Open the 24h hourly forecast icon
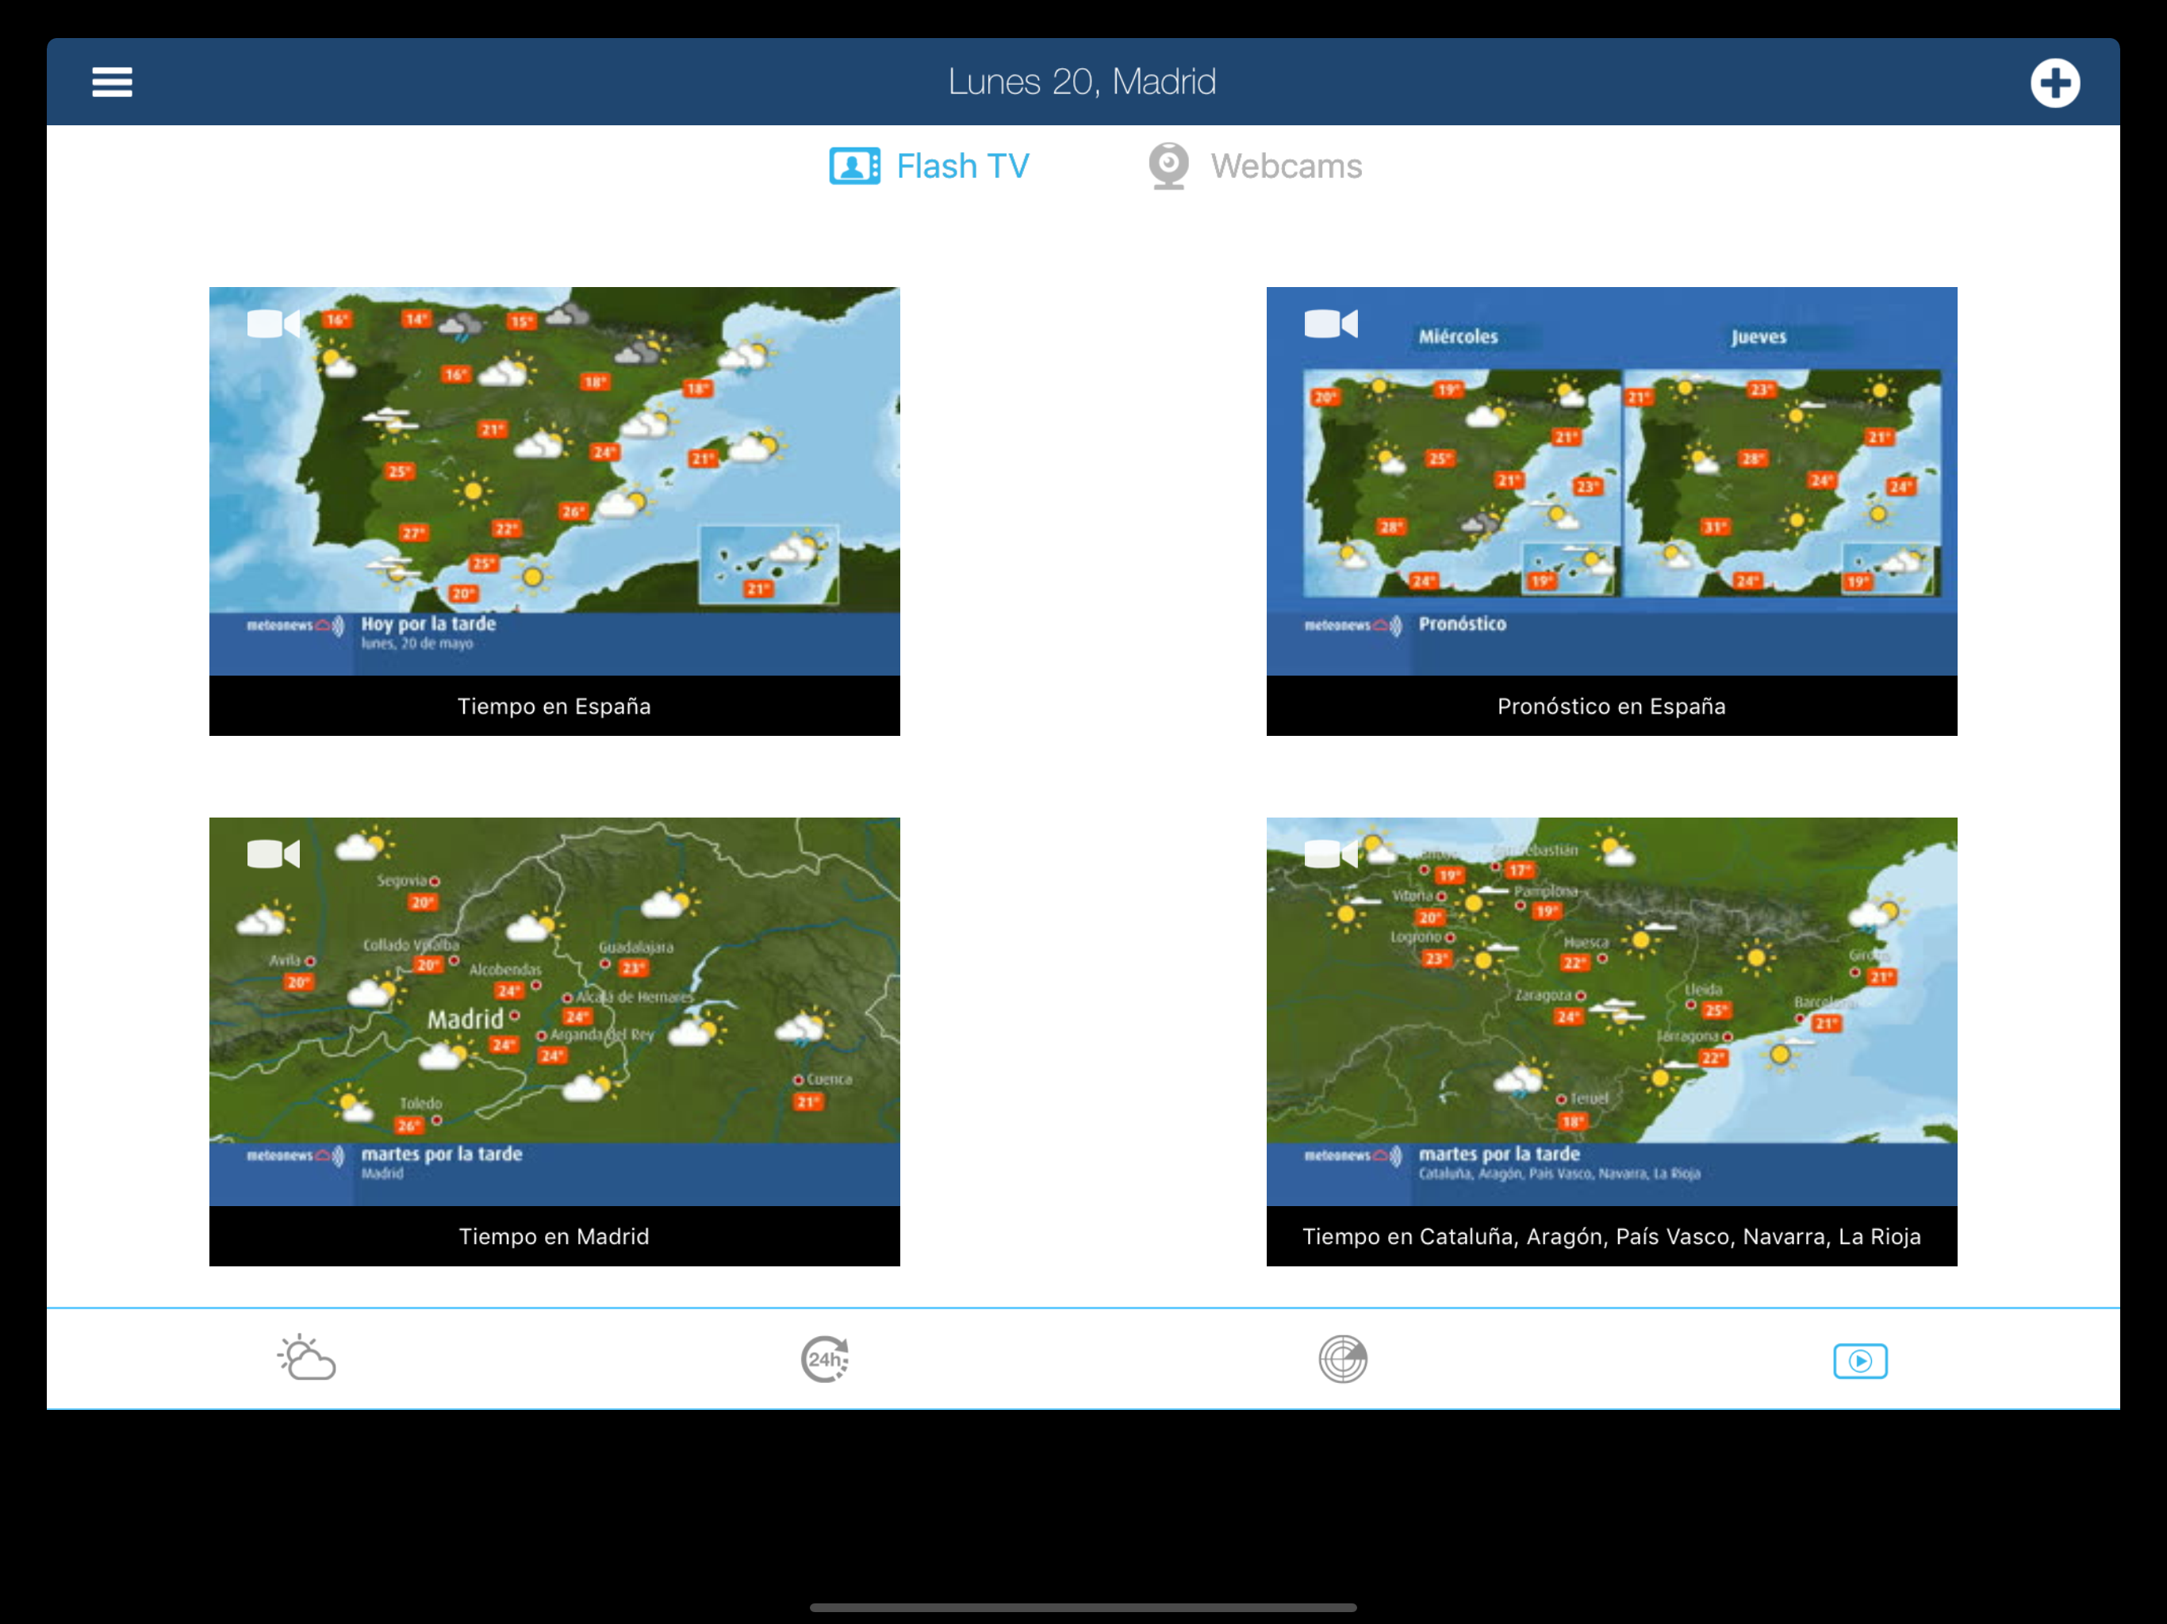 [x=825, y=1358]
